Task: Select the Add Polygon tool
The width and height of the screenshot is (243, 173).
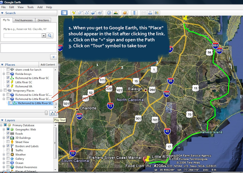Action: tap(80, 13)
